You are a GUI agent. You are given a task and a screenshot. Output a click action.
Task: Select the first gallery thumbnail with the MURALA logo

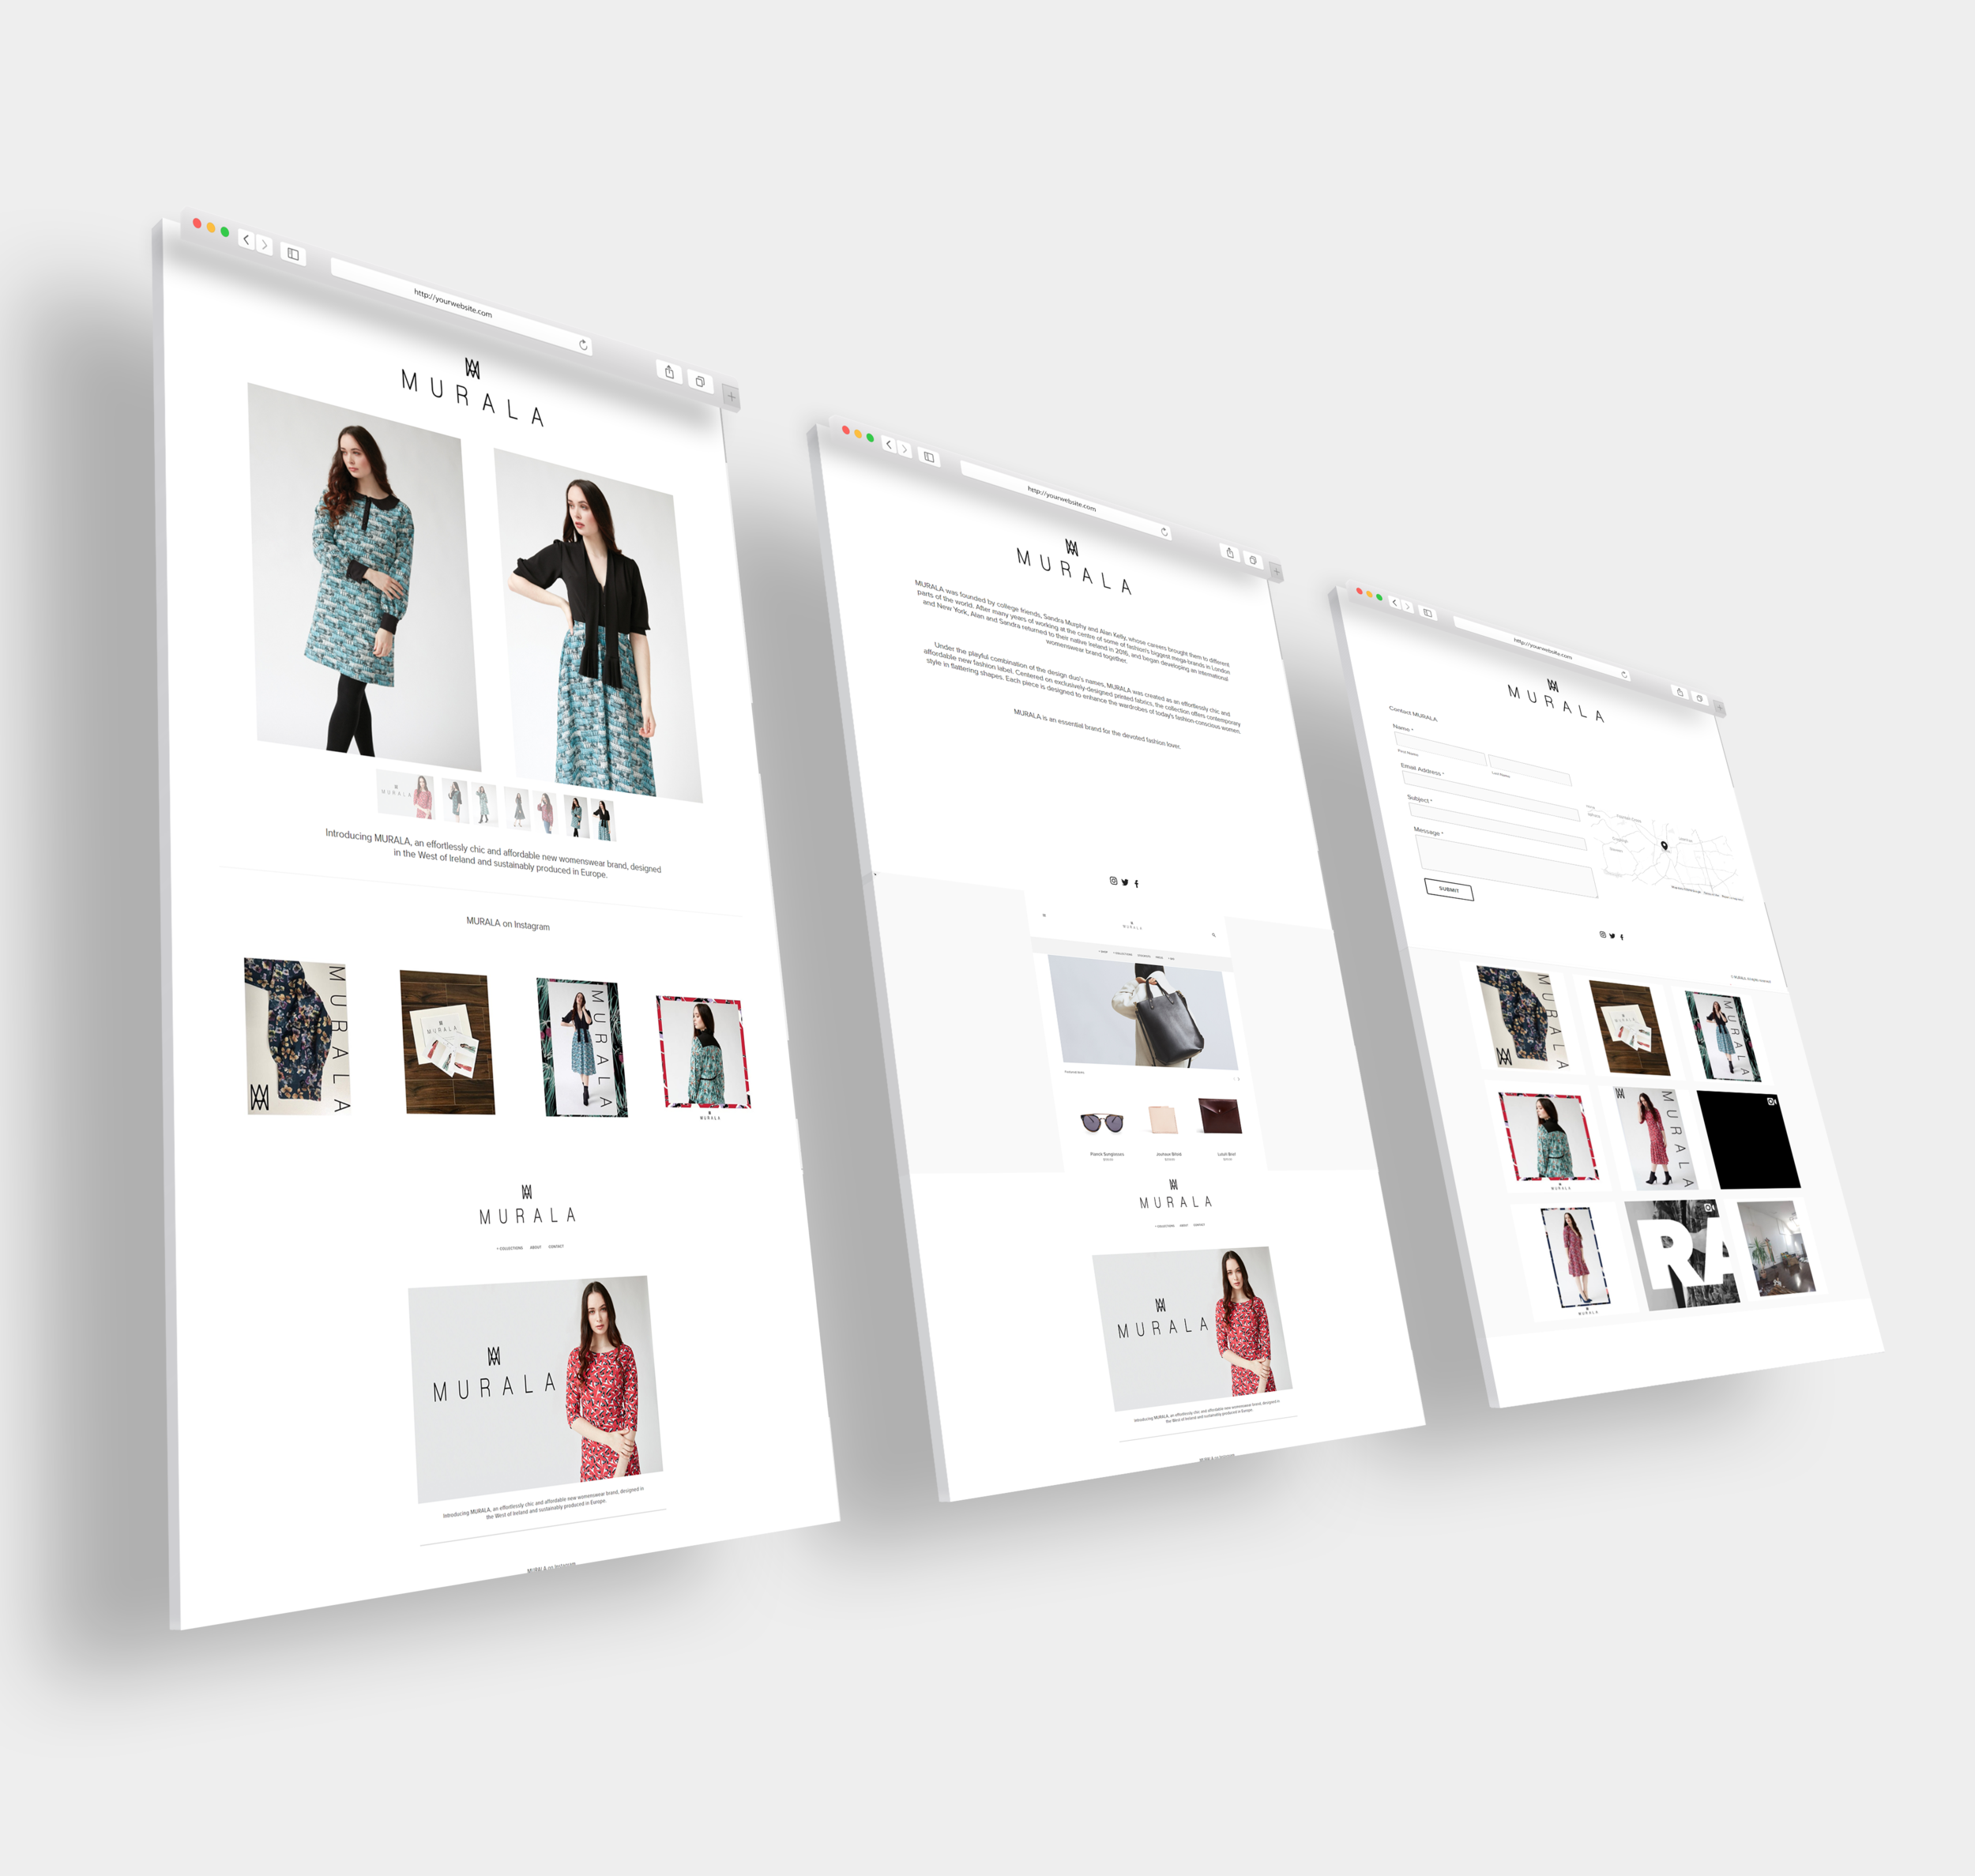pos(405,794)
